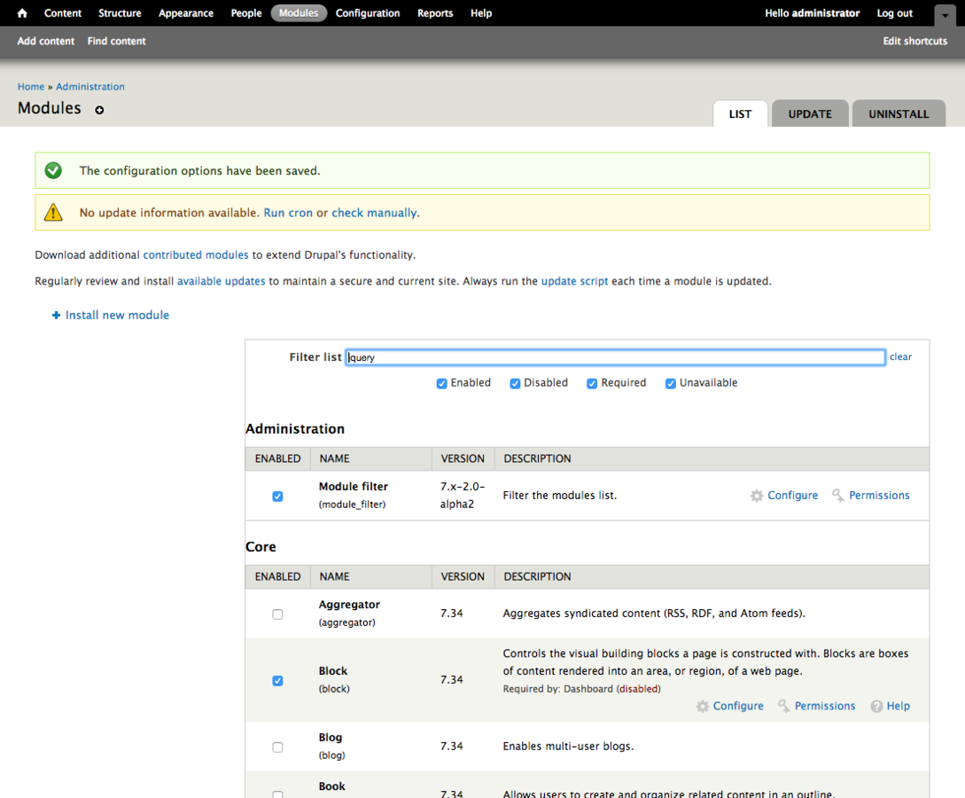The height and width of the screenshot is (798, 965).
Task: Open the Content admin menu
Action: [63, 13]
